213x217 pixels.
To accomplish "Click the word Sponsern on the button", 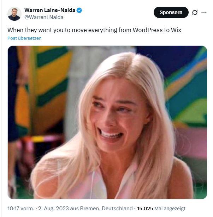I will 171,13.
